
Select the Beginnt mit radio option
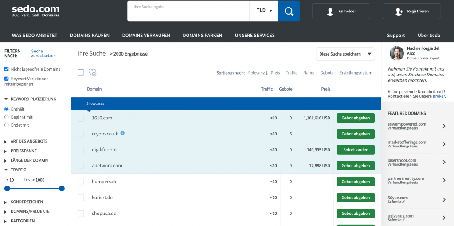(7, 117)
